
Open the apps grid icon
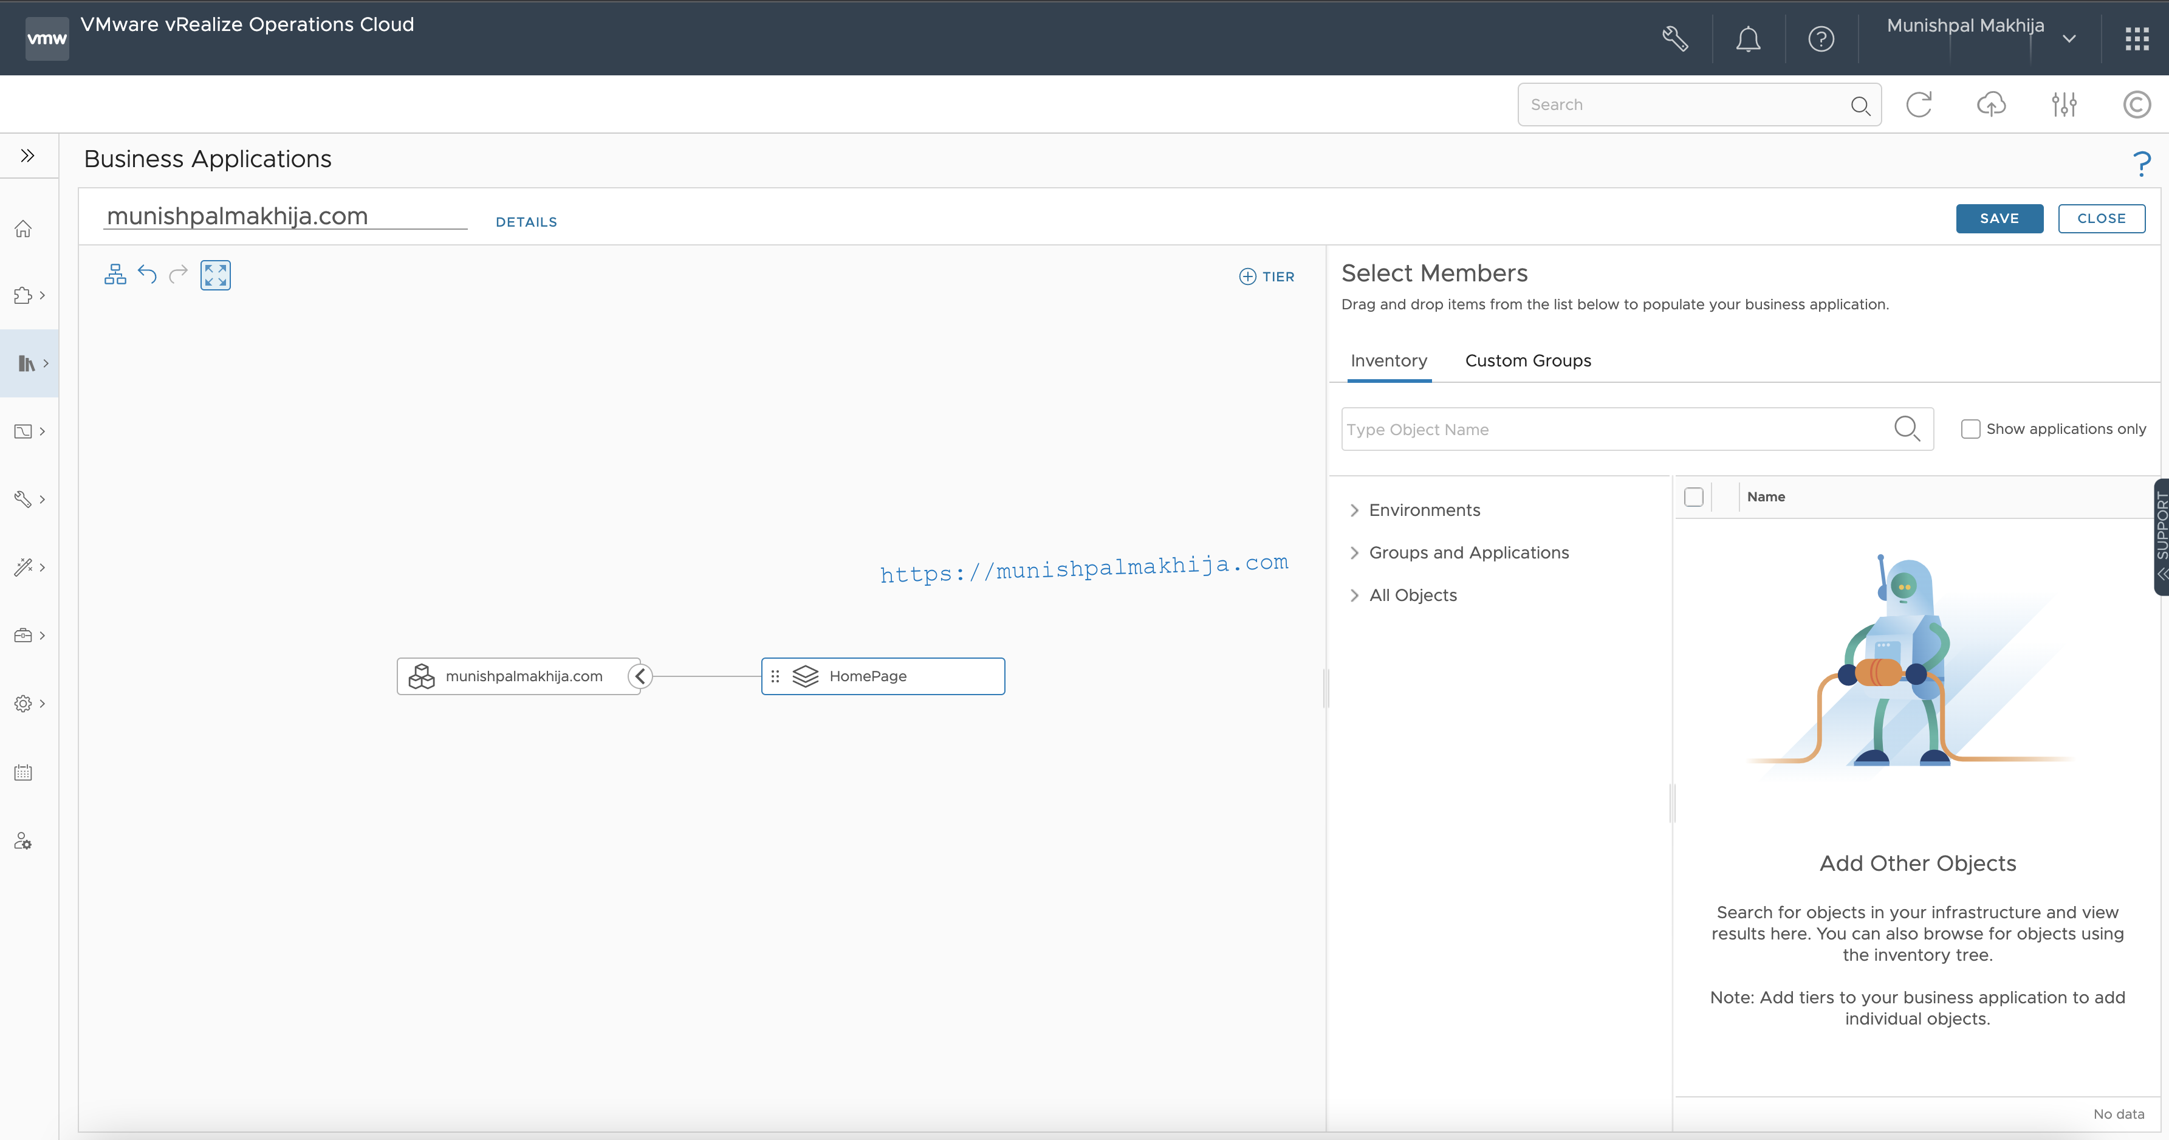[x=2137, y=39]
